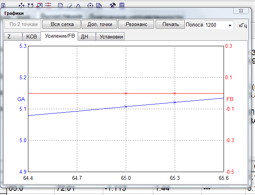Switch to the Z tab

pyautogui.click(x=13, y=37)
